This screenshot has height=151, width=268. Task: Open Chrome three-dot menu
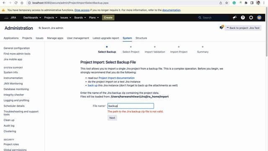click(264, 3)
